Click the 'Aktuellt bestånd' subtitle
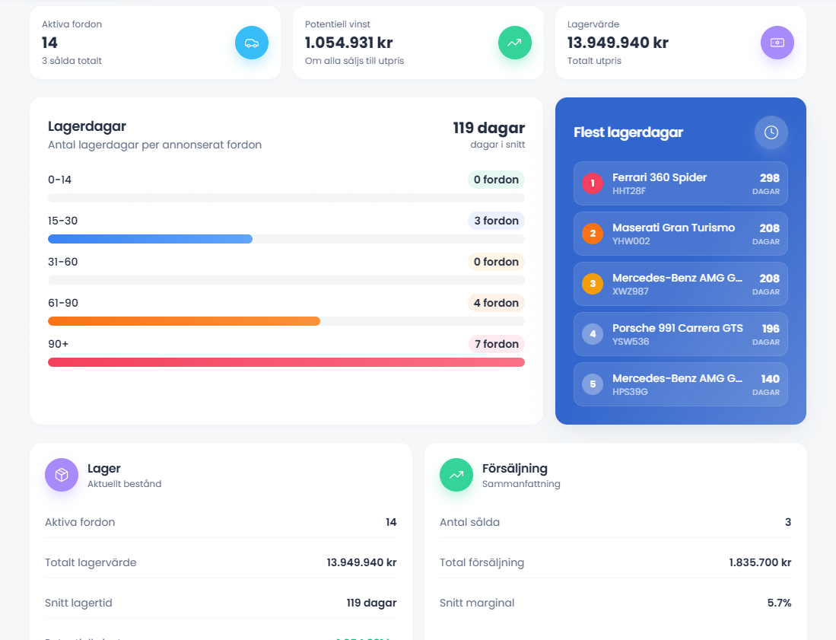Viewport: 836px width, 640px height. point(124,484)
